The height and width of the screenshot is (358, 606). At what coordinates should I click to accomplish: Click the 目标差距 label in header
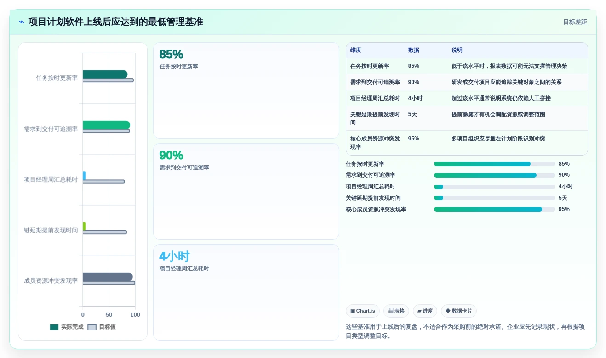click(575, 22)
